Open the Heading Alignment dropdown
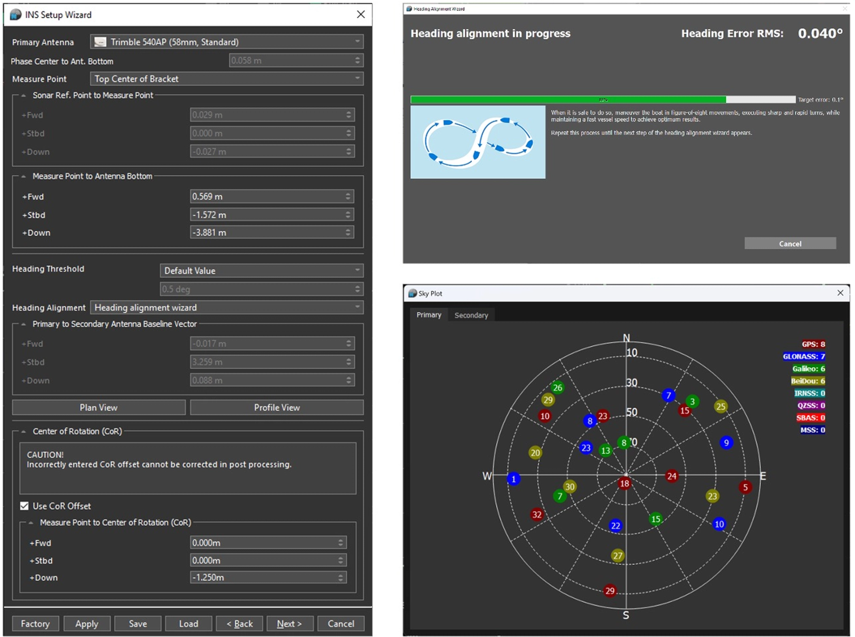This screenshot has height=637, width=855. tap(227, 307)
